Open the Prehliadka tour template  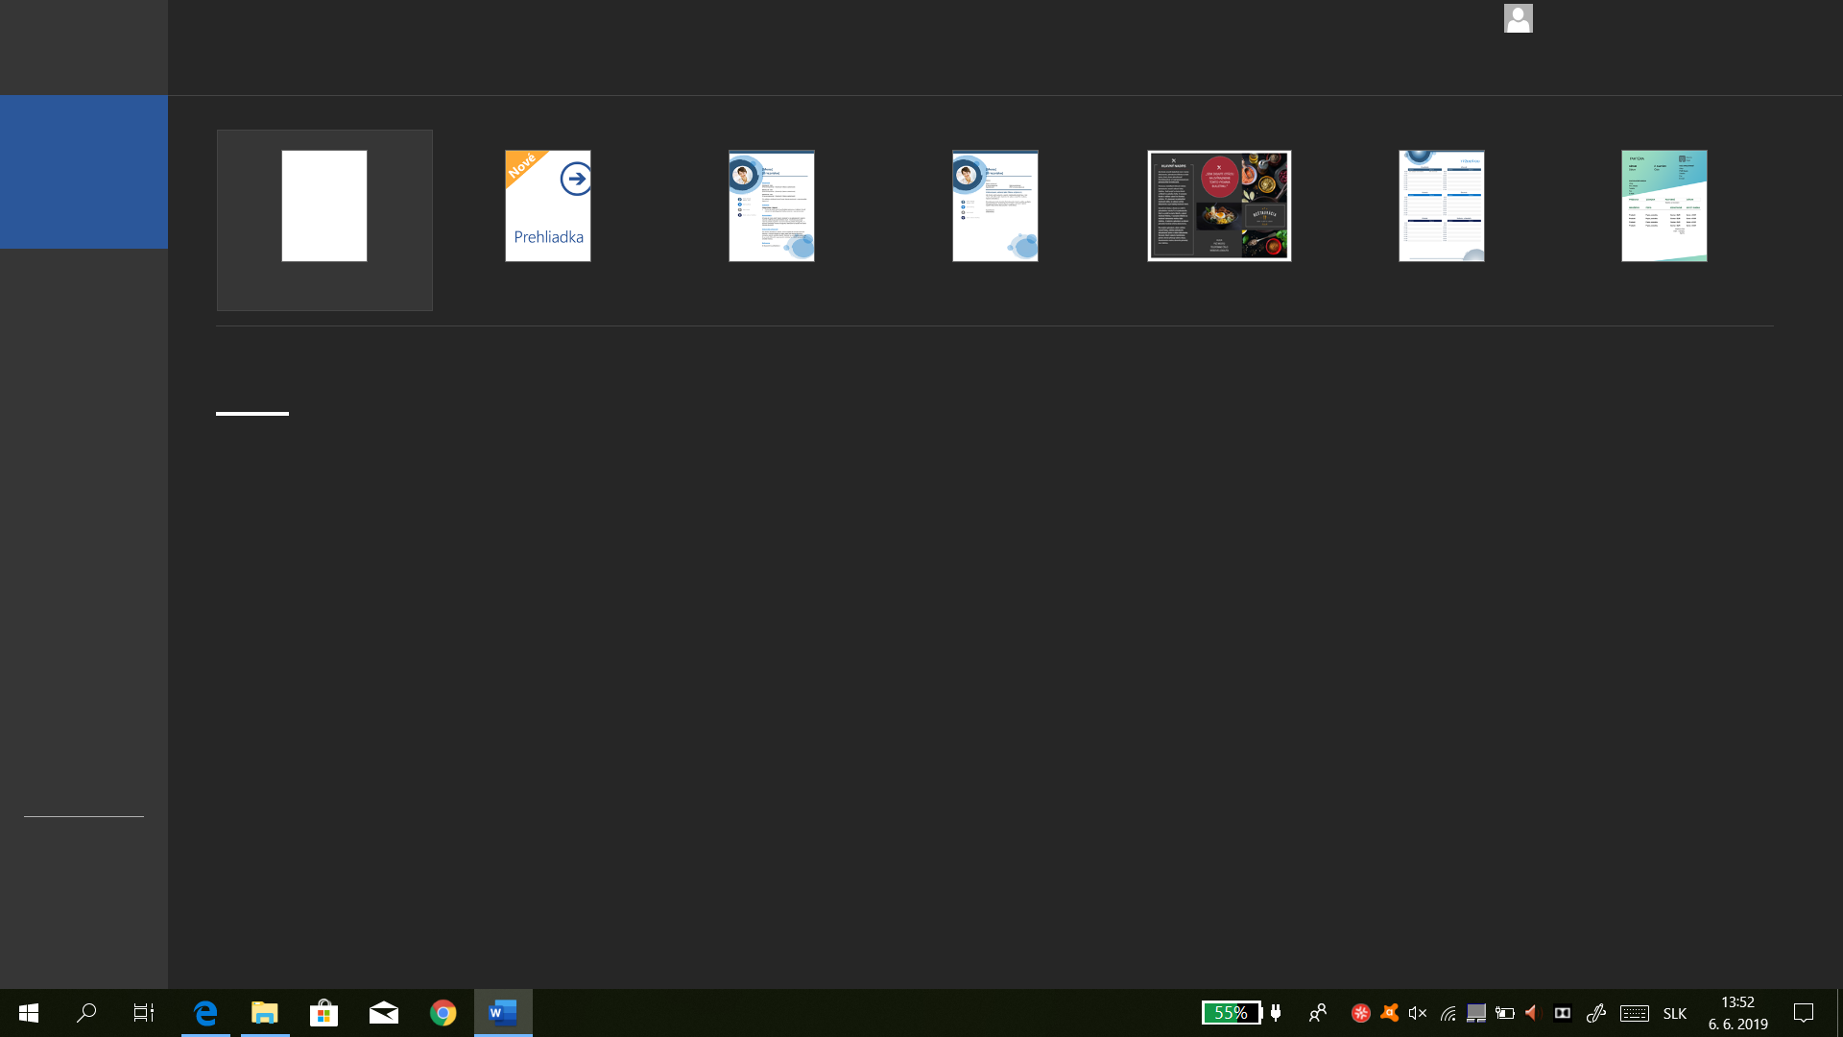coord(548,206)
